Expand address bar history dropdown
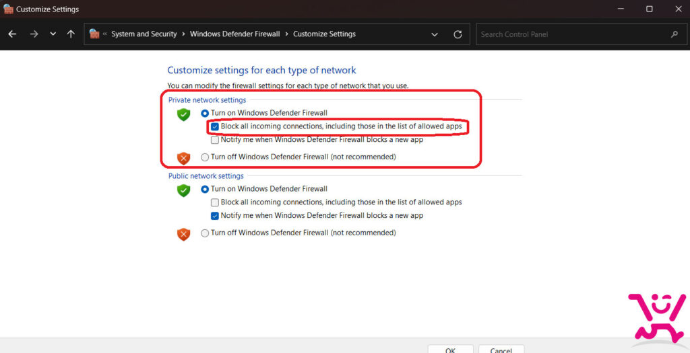The image size is (690, 353). point(435,34)
